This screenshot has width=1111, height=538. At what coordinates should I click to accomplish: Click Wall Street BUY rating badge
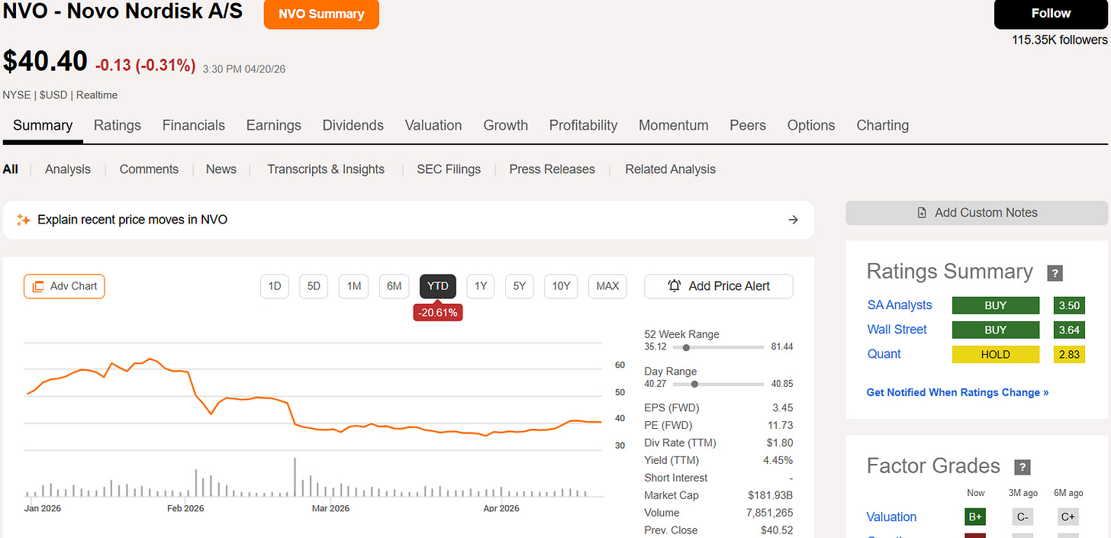coord(996,330)
